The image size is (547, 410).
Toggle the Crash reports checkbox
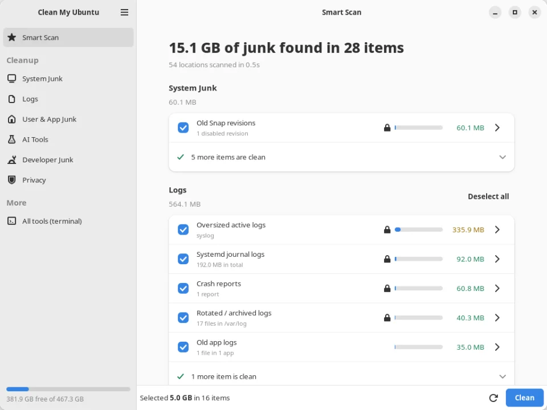click(183, 288)
